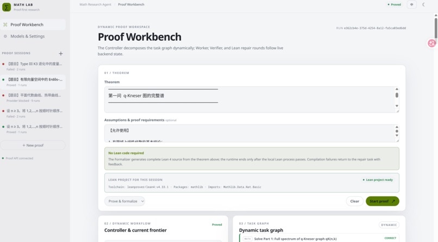Screen dimensions: 438x242
Task: Click the Proof Workbench sidebar icon
Action: 5,24
